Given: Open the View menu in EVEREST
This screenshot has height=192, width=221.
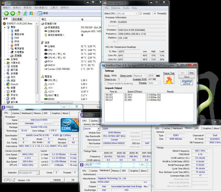Looking at the screenshot, I should 17,8.
